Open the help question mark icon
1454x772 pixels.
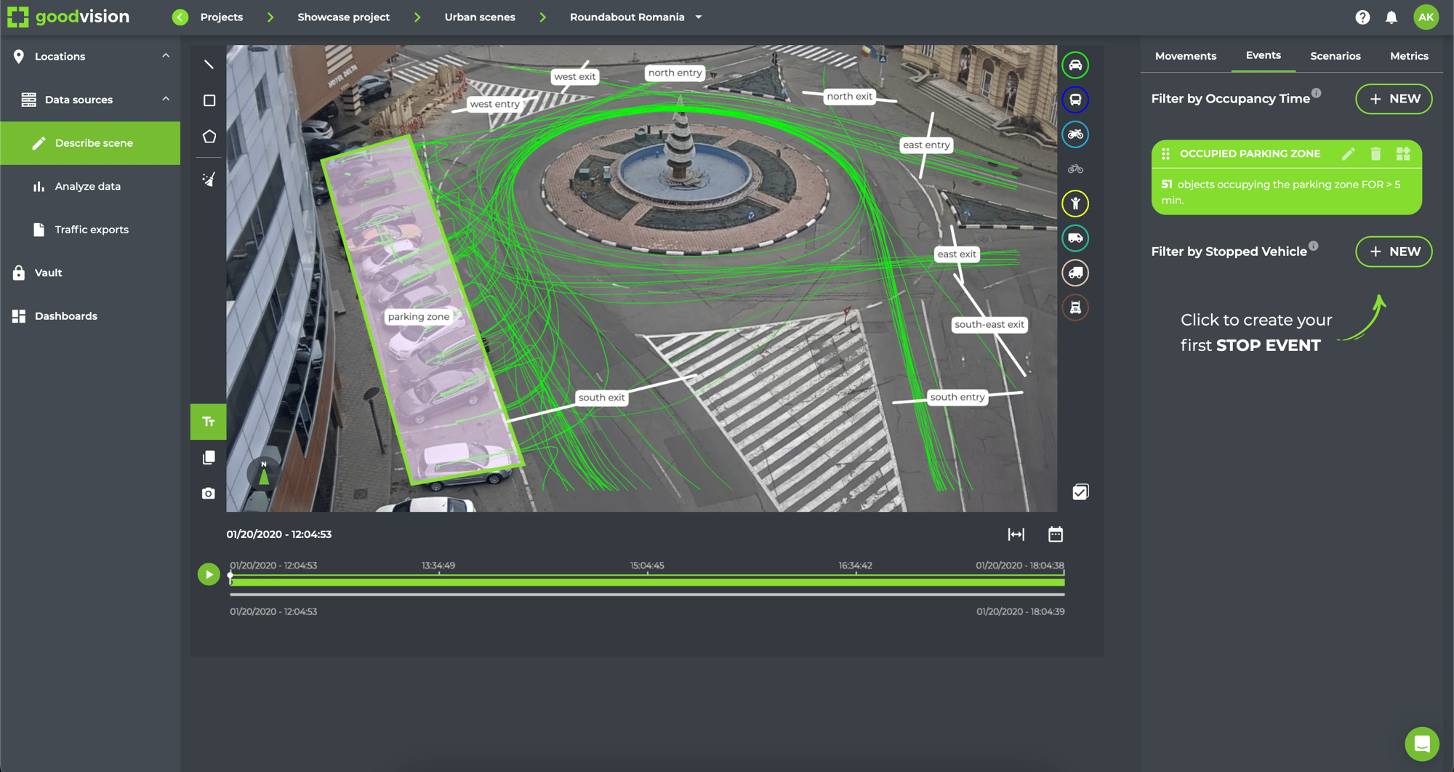[1362, 17]
